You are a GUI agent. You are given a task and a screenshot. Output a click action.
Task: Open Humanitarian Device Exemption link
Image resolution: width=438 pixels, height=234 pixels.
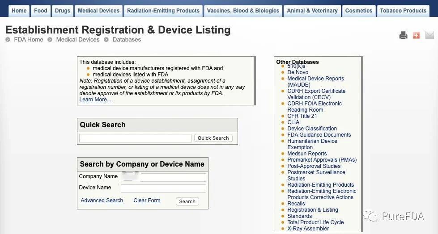coord(312,144)
